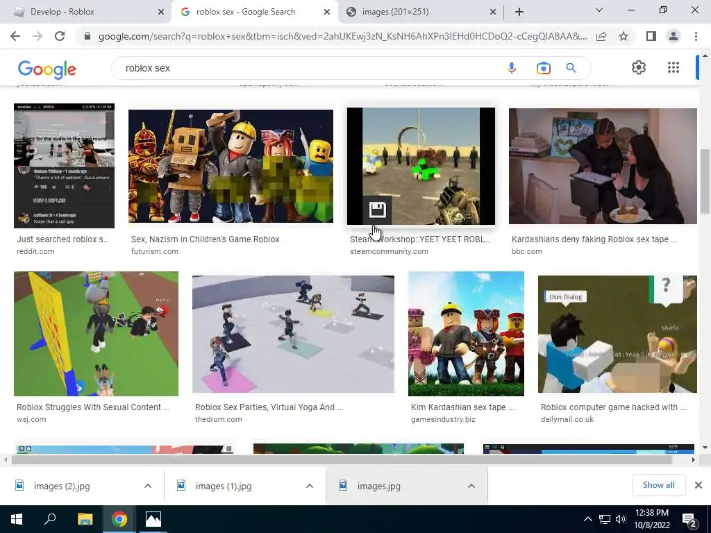The image size is (711, 533).
Task: Open the volume control in the tray
Action: click(x=621, y=519)
